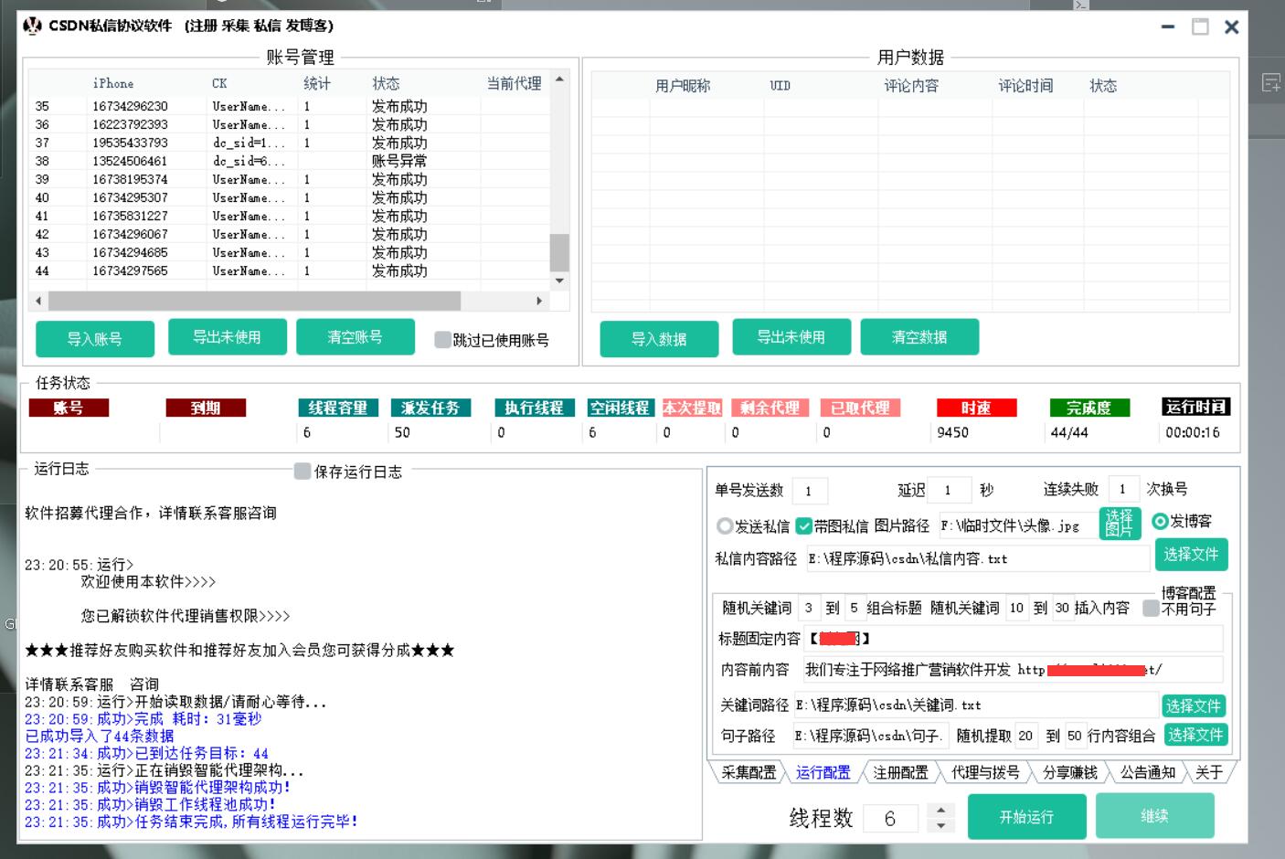Click the account list vertical scrollbar thumb
Image resolution: width=1285 pixels, height=859 pixels.
tap(559, 252)
